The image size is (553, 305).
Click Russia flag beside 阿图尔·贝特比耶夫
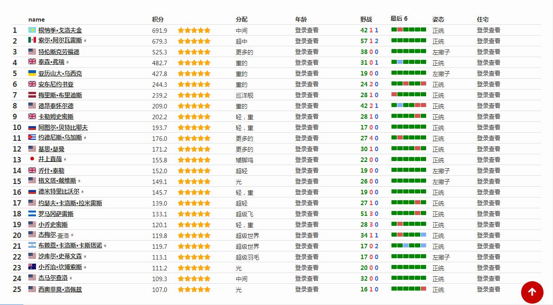[x=32, y=127]
